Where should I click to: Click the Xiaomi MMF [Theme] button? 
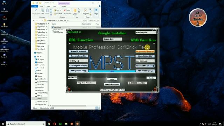[145, 66]
